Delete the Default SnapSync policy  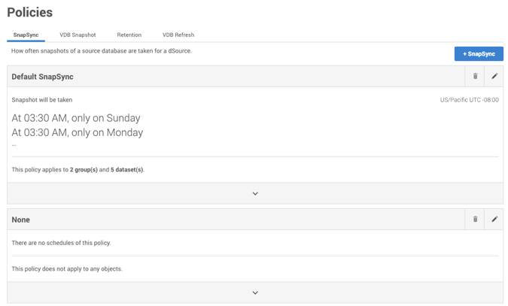click(475, 76)
